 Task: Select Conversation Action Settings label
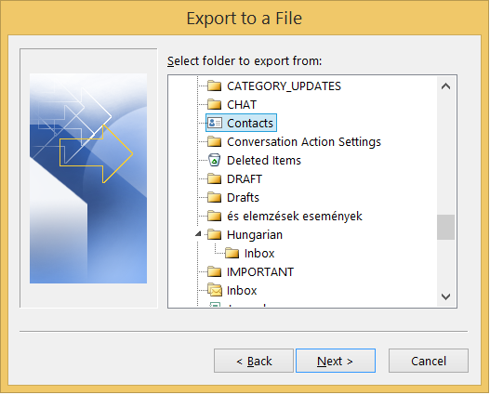pyautogui.click(x=304, y=142)
